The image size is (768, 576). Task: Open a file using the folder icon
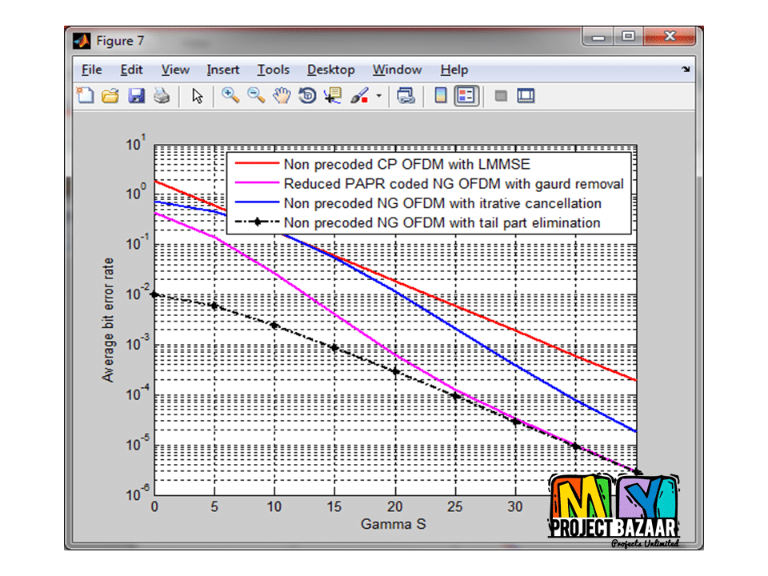(110, 96)
